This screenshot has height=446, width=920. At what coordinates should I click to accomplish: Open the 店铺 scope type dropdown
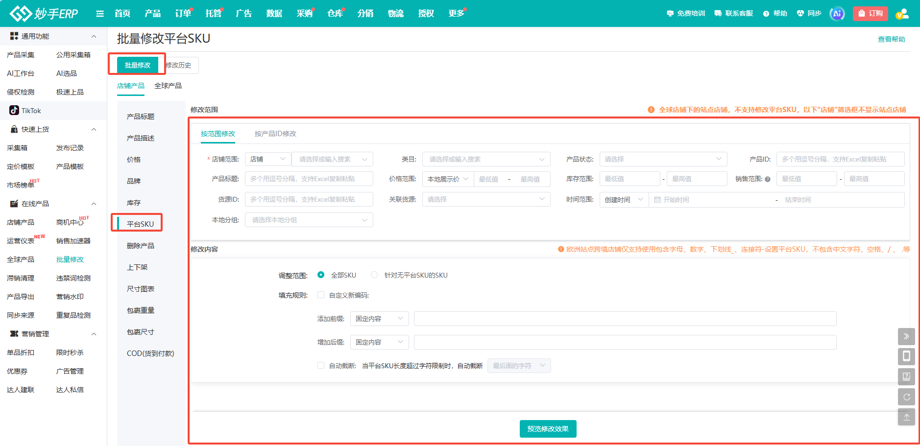coord(268,159)
